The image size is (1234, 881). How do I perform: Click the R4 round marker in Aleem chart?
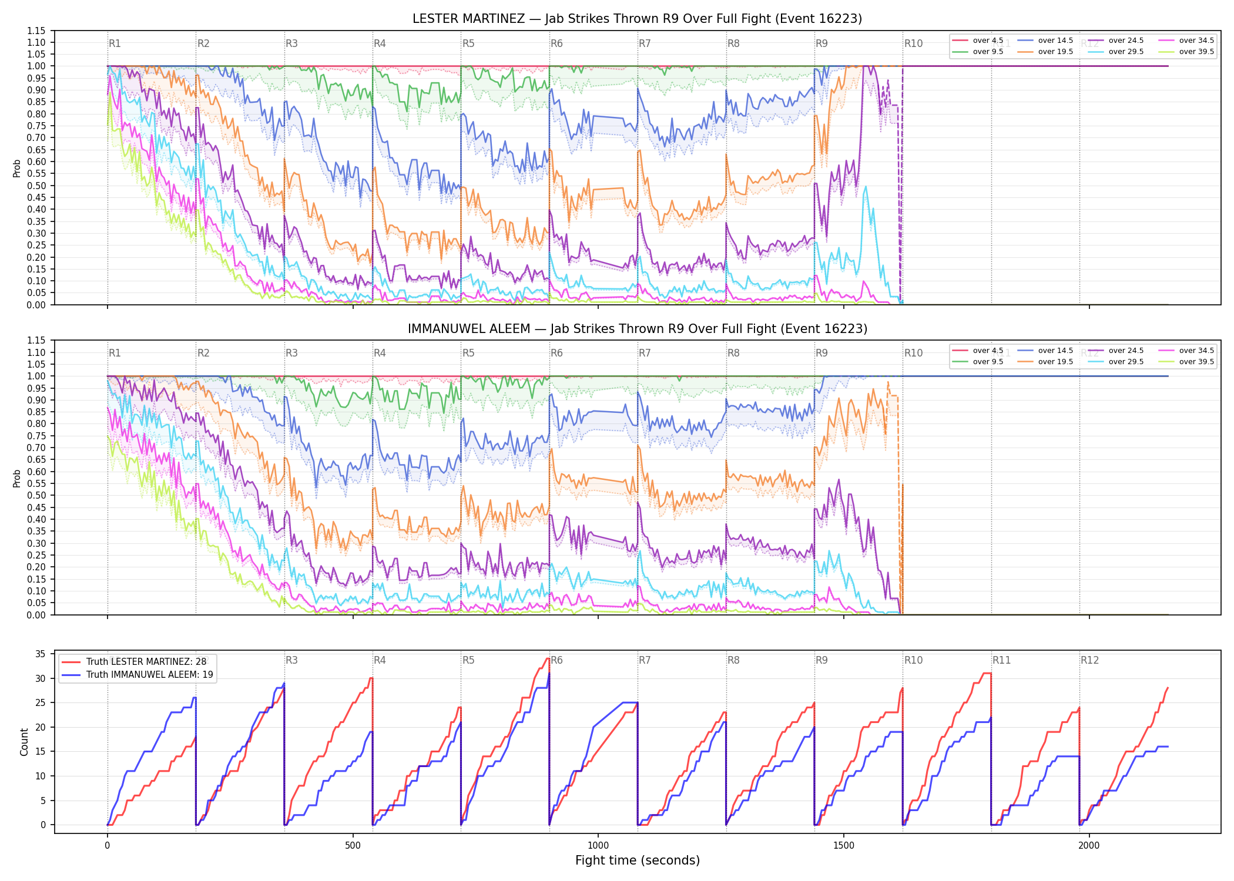click(380, 353)
